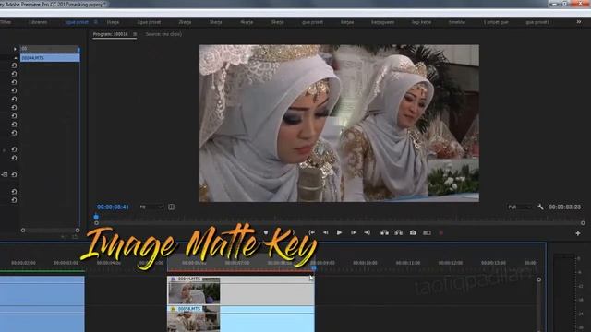The height and width of the screenshot is (332, 591).
Task: Open the Libraries workspace tab
Action: (38, 22)
